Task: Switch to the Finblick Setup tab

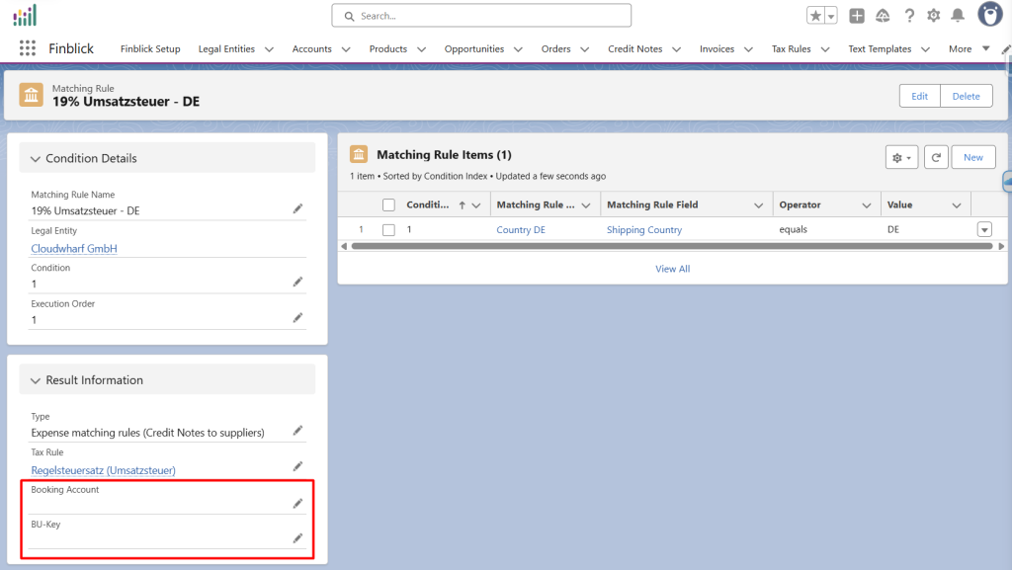Action: coord(150,48)
